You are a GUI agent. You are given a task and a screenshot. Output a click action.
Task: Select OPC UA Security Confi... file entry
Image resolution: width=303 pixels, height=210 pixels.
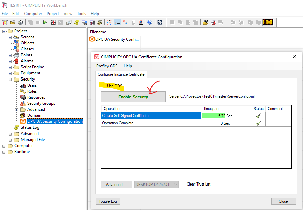[x=114, y=39]
